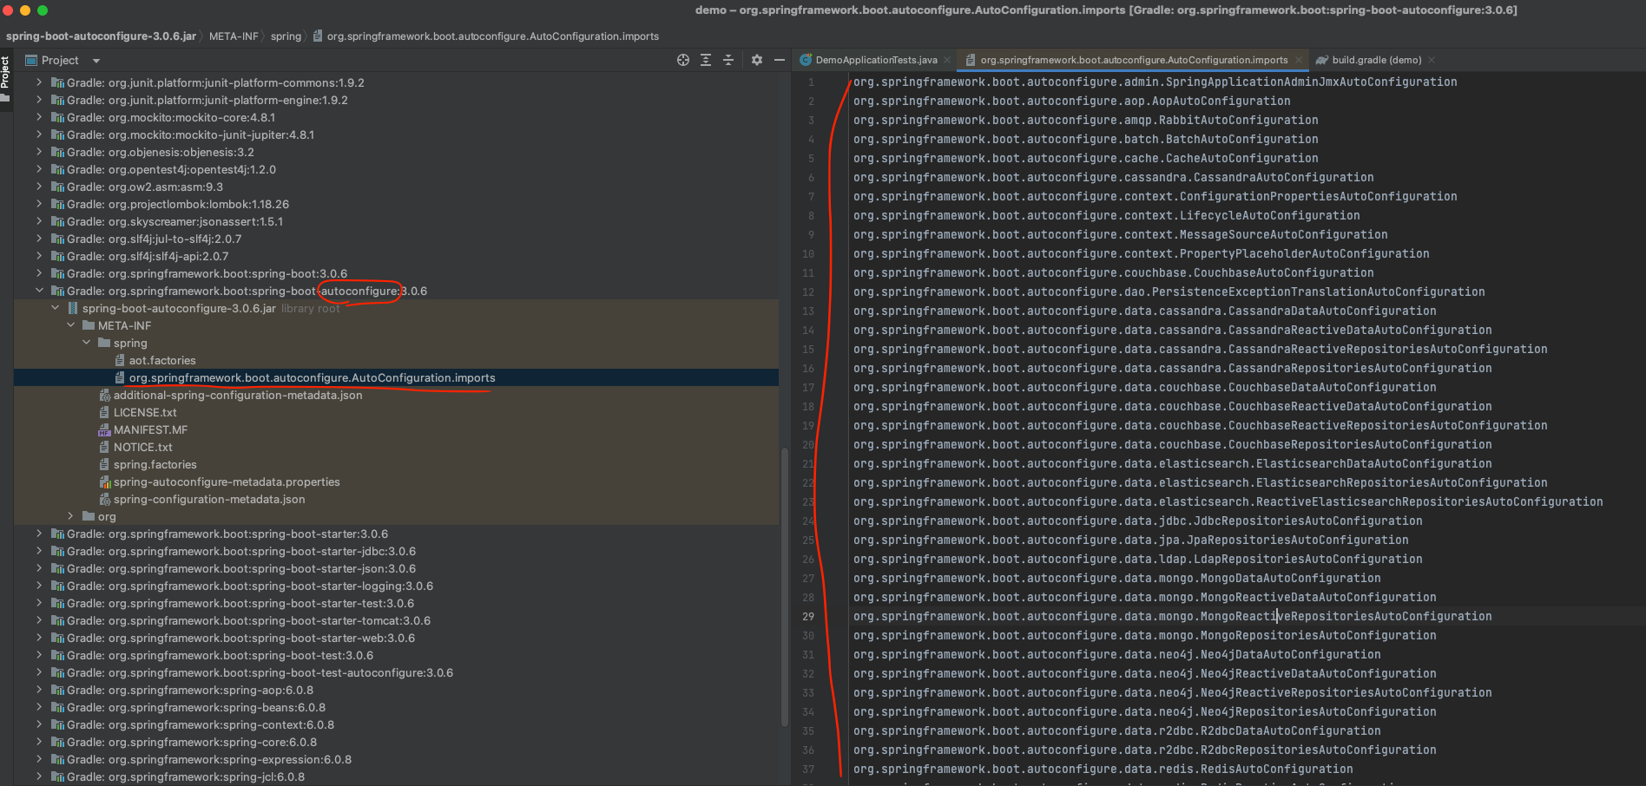Click the Collapse All icon in Project panel
Image resolution: width=1646 pixels, height=786 pixels.
(728, 60)
